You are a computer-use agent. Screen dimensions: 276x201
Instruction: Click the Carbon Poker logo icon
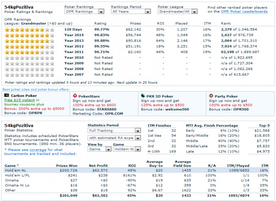click(7, 95)
